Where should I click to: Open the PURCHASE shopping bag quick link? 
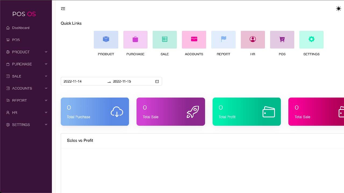(135, 39)
